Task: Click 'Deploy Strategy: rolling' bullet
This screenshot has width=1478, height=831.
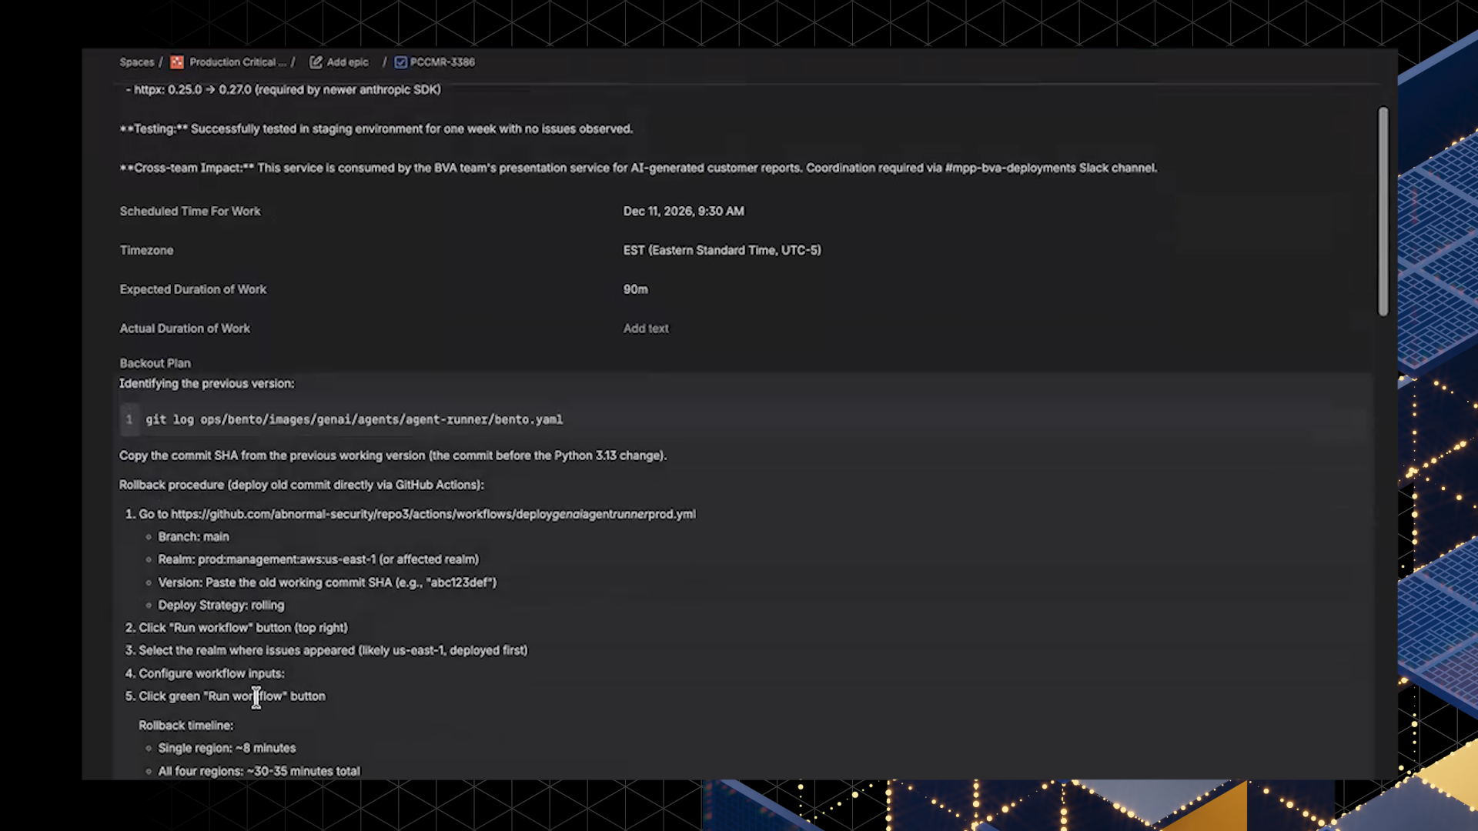Action: pyautogui.click(x=221, y=606)
